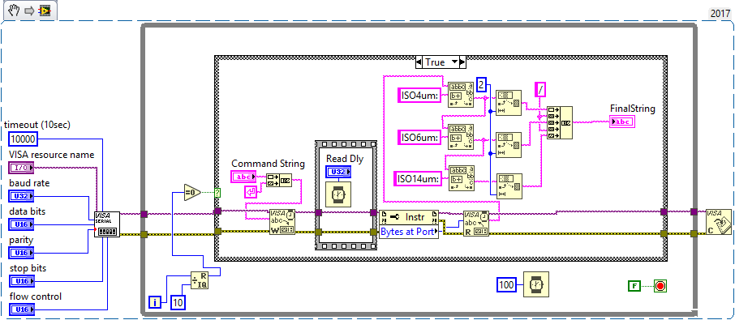The image size is (735, 320).
Task: Click the 'flow control' label
Action: [36, 297]
